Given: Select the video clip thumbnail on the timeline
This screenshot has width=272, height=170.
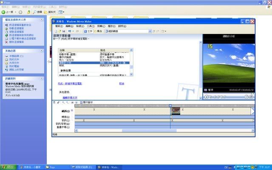Looking at the screenshot, I should point(176,111).
